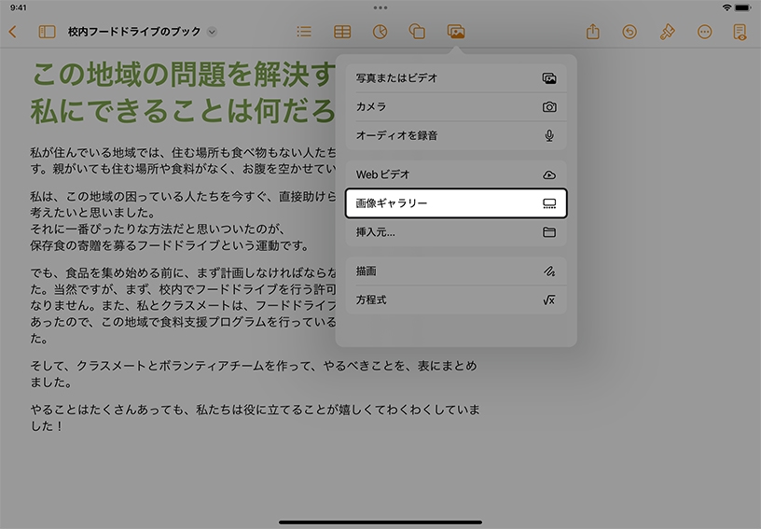Viewport: 761px width, 529px height.
Task: Open the document view options icon
Action: pos(740,32)
